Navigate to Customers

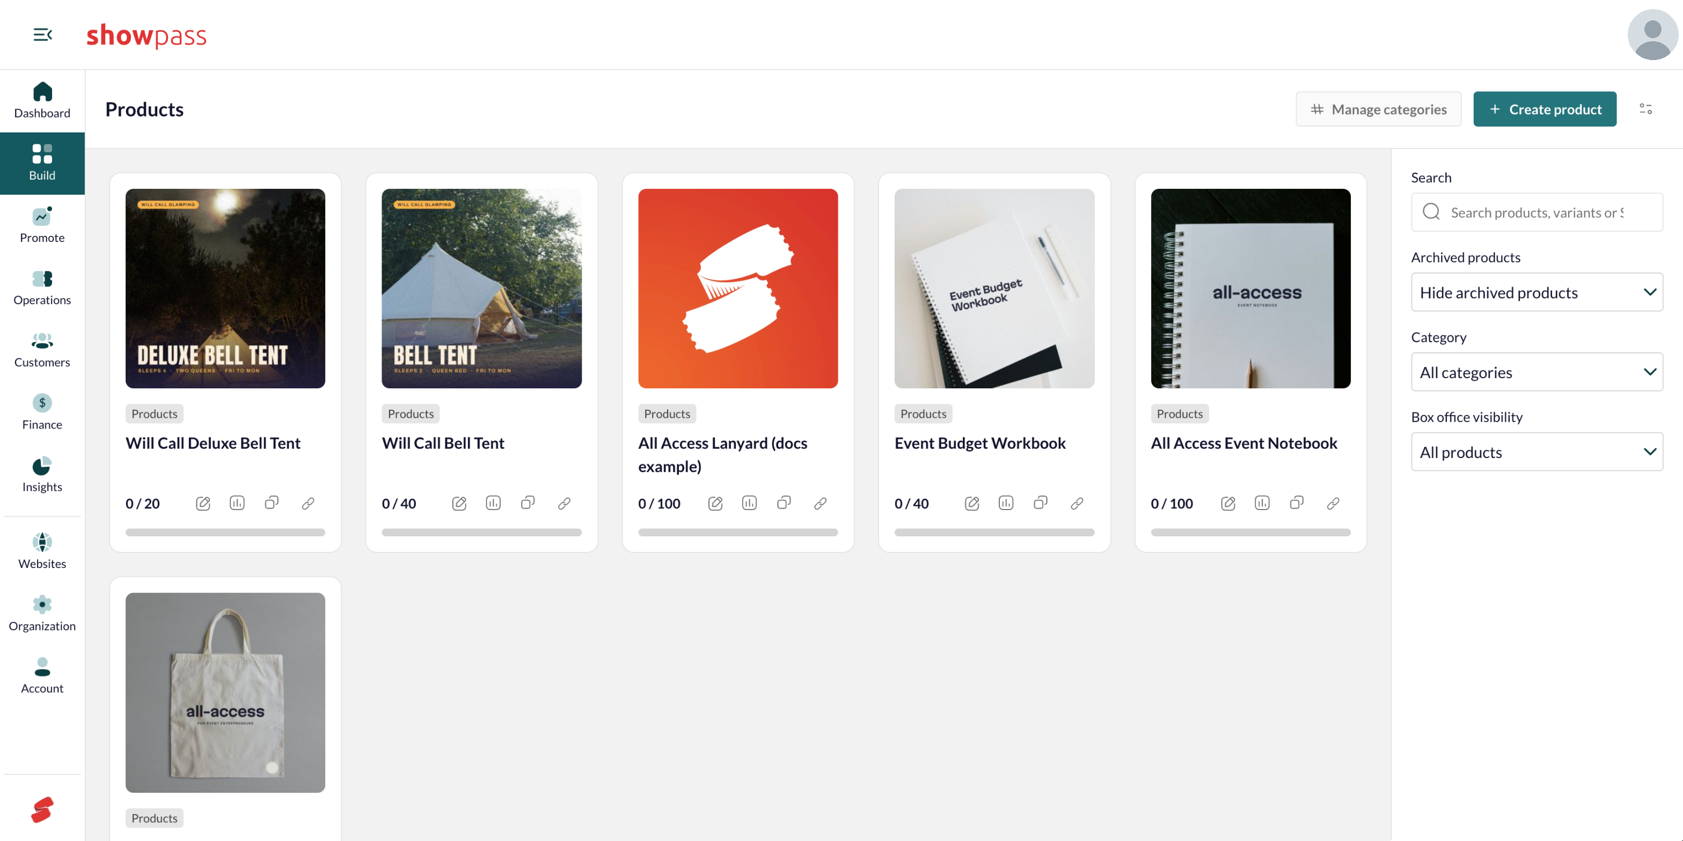pyautogui.click(x=42, y=350)
